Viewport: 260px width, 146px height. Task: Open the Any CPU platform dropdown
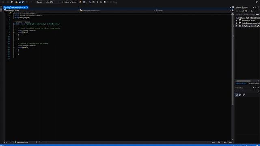(53, 2)
